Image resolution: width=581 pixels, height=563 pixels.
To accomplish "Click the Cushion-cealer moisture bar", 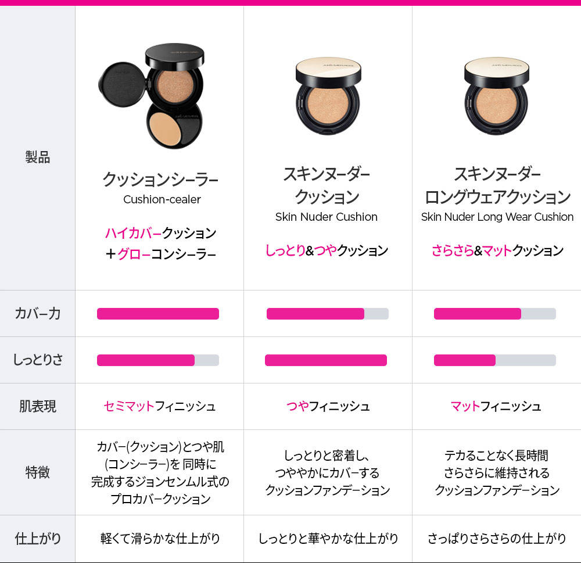I will (x=158, y=360).
